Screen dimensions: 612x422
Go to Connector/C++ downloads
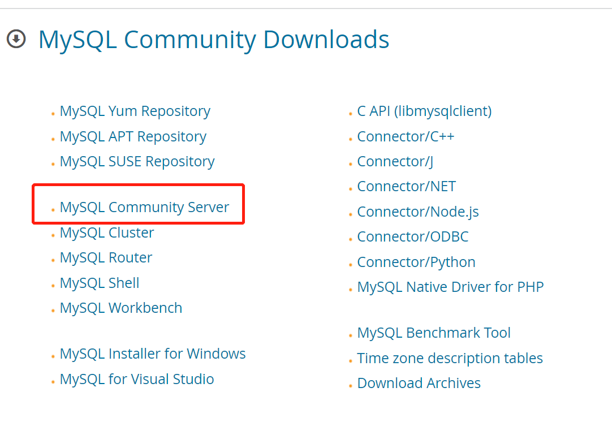click(406, 137)
